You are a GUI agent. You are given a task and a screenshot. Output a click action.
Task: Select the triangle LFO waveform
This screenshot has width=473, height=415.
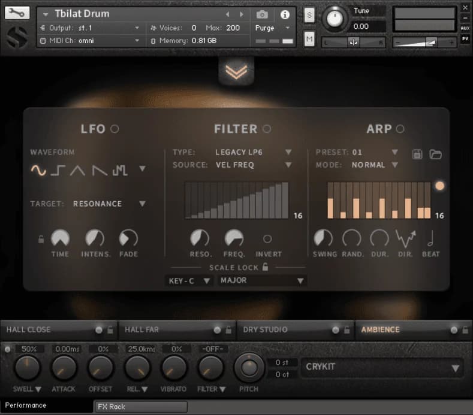tap(77, 171)
